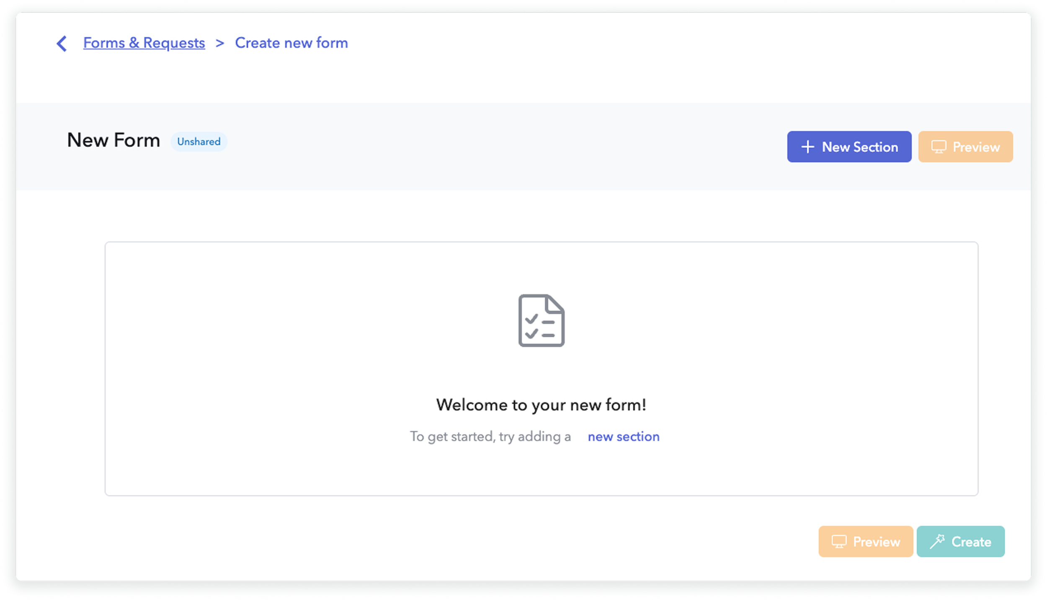This screenshot has height=600, width=1047.
Task: Click the Welcome to your new form heading
Action: click(x=541, y=405)
